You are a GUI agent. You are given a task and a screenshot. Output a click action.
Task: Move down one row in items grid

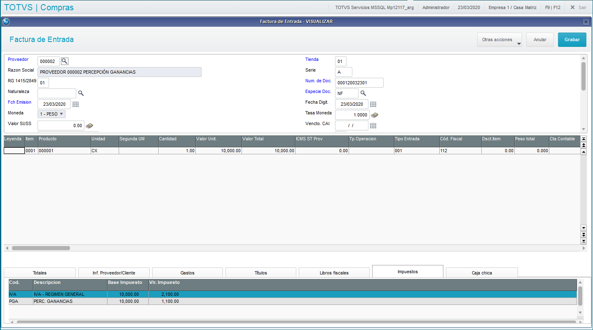point(584,228)
